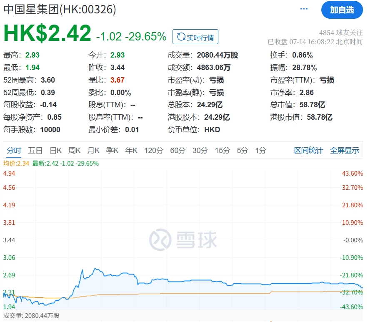Open the 月K monthly candlestick tab
Viewport: 368px width, 322px height.
pyautogui.click(x=93, y=150)
